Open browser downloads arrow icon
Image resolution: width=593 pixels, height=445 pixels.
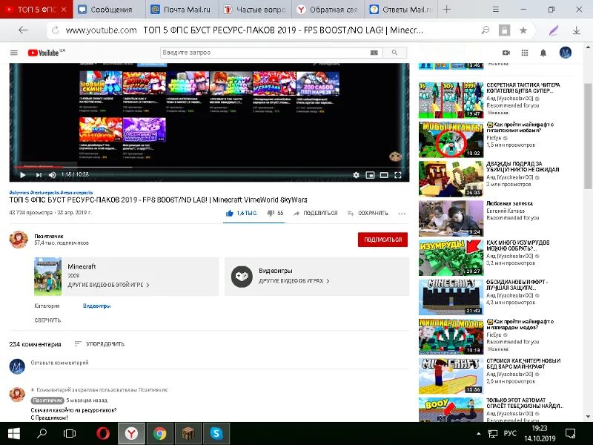(577, 30)
